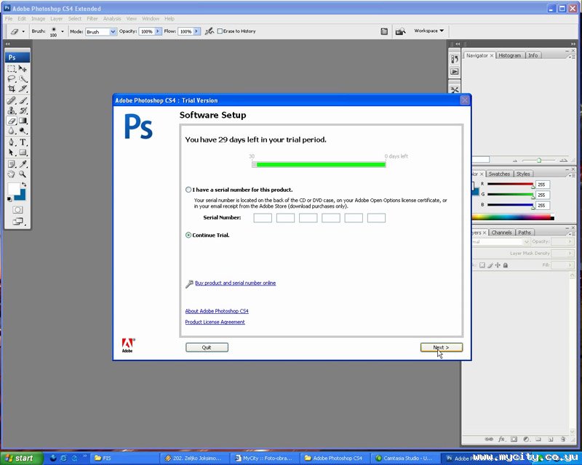582x465 pixels.
Task: Select the Path Selection tool
Action: click(12, 153)
